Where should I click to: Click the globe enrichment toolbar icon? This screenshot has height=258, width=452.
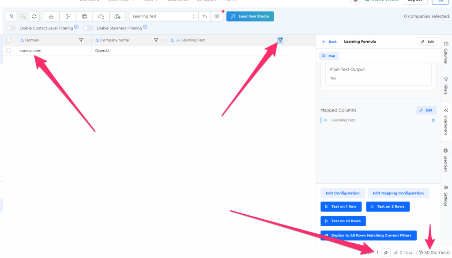[x=84, y=16]
